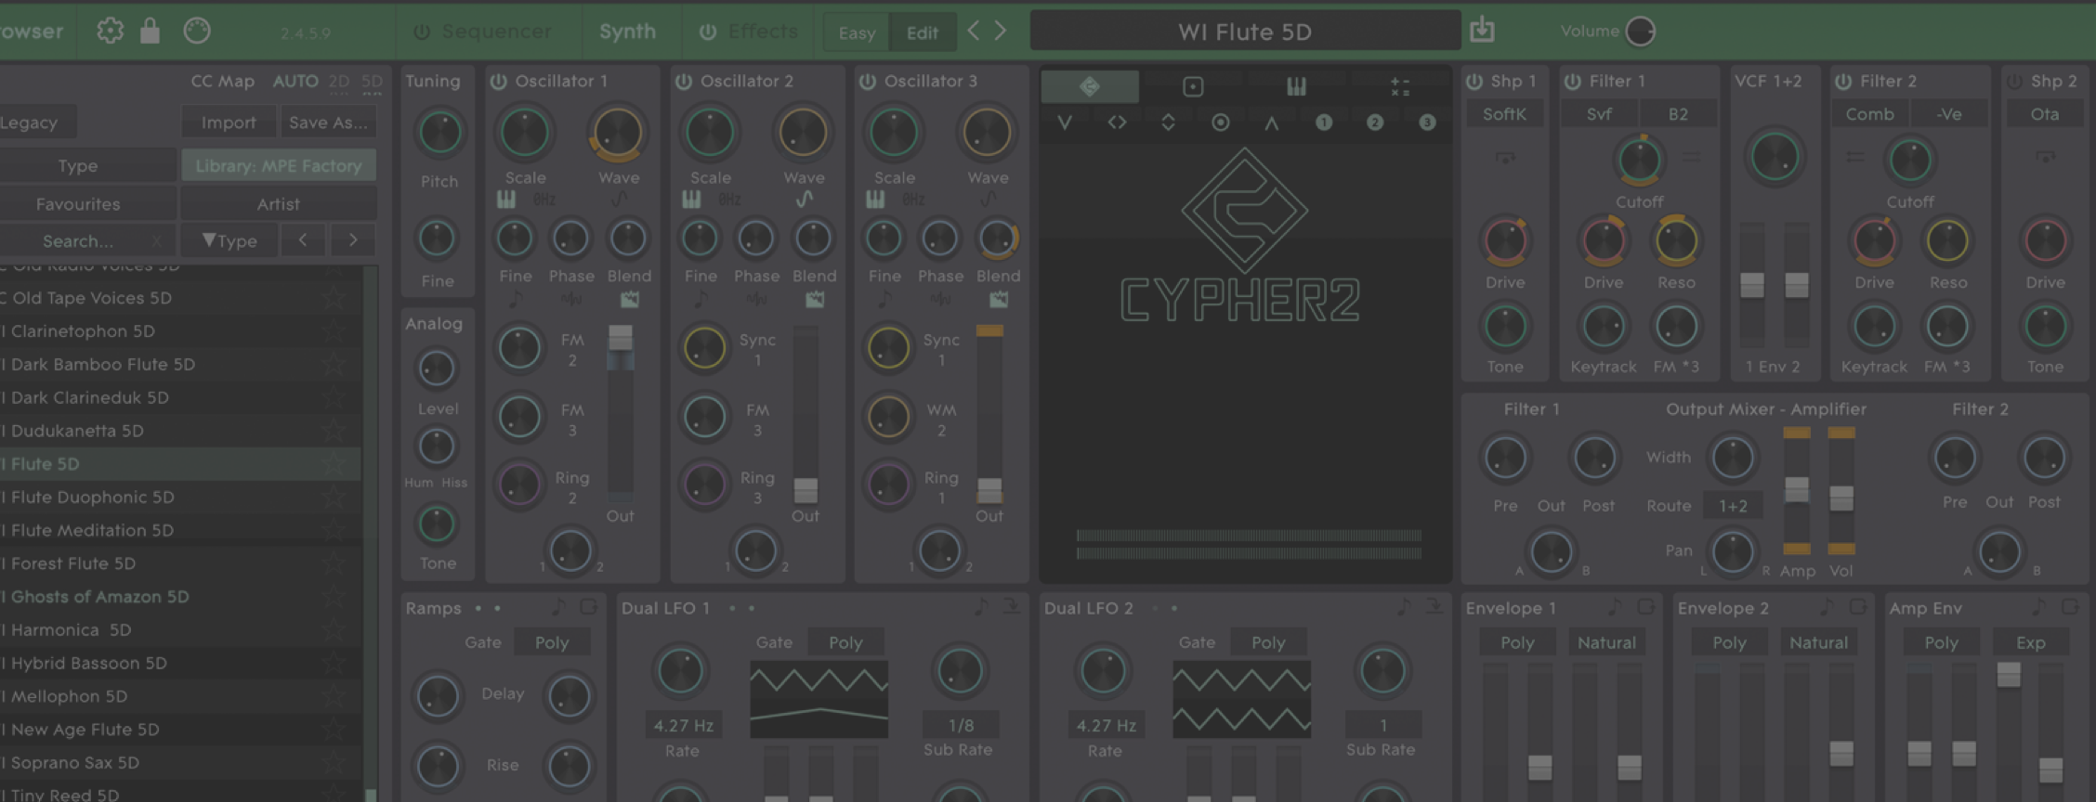This screenshot has height=802, width=2096.
Task: Open Filter 1 B2 mode selector
Action: click(x=1678, y=114)
